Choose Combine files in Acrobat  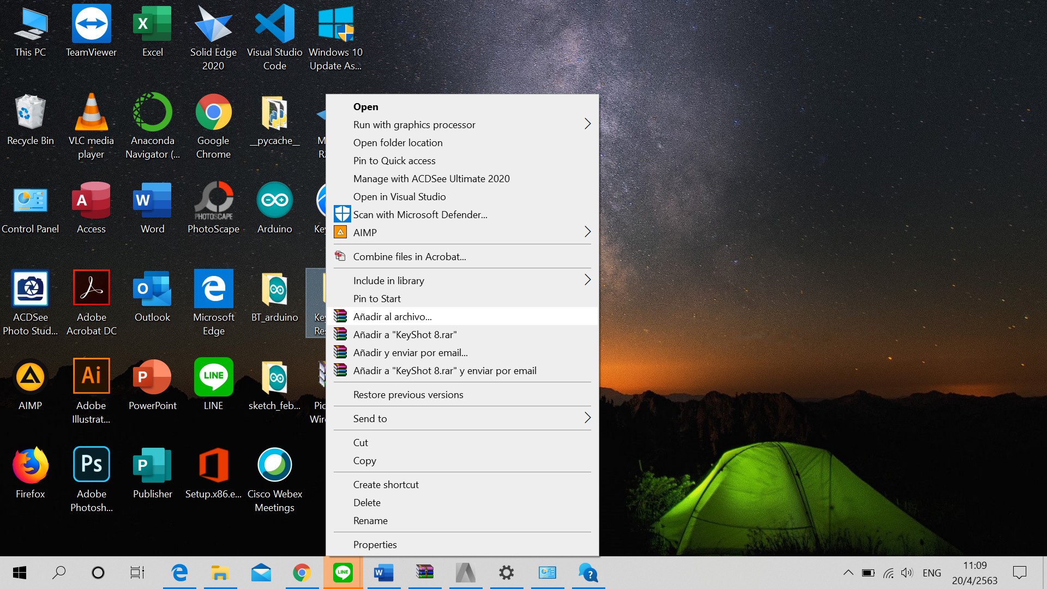[x=462, y=257]
